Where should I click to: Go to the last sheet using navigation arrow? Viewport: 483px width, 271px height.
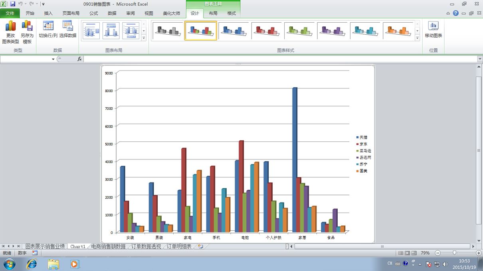tap(19, 246)
